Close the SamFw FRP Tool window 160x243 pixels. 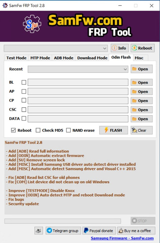point(151,5)
